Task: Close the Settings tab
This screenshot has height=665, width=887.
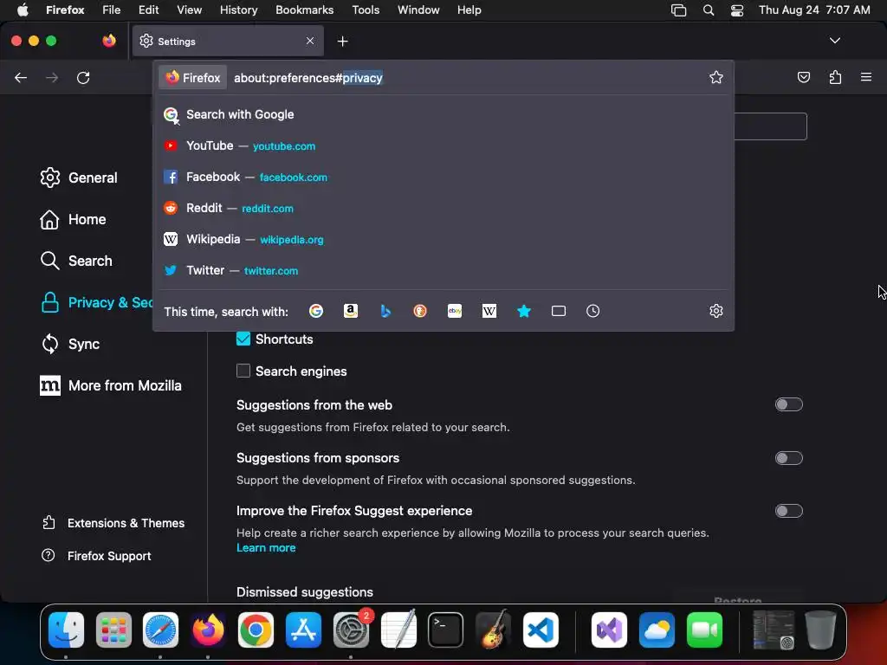Action: click(x=310, y=41)
